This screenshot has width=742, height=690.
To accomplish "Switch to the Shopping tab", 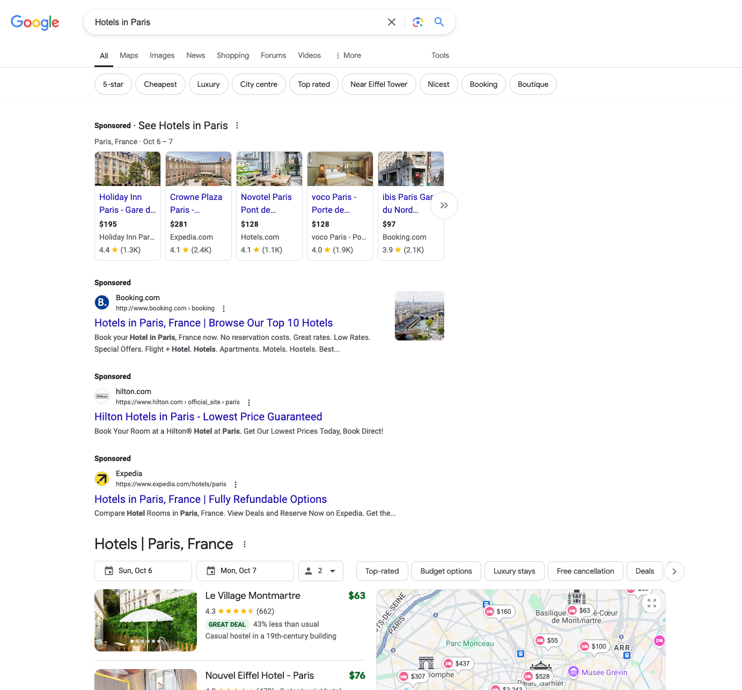I will tap(233, 55).
